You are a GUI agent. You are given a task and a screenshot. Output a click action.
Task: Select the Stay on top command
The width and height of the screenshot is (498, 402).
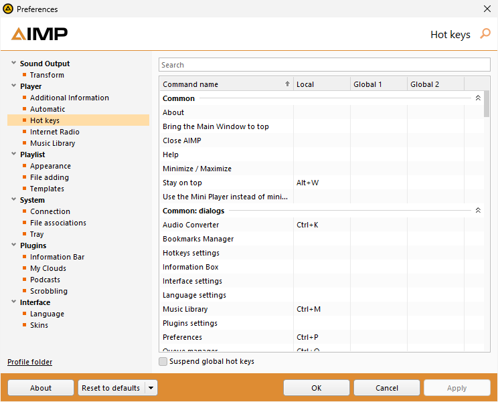(321, 183)
